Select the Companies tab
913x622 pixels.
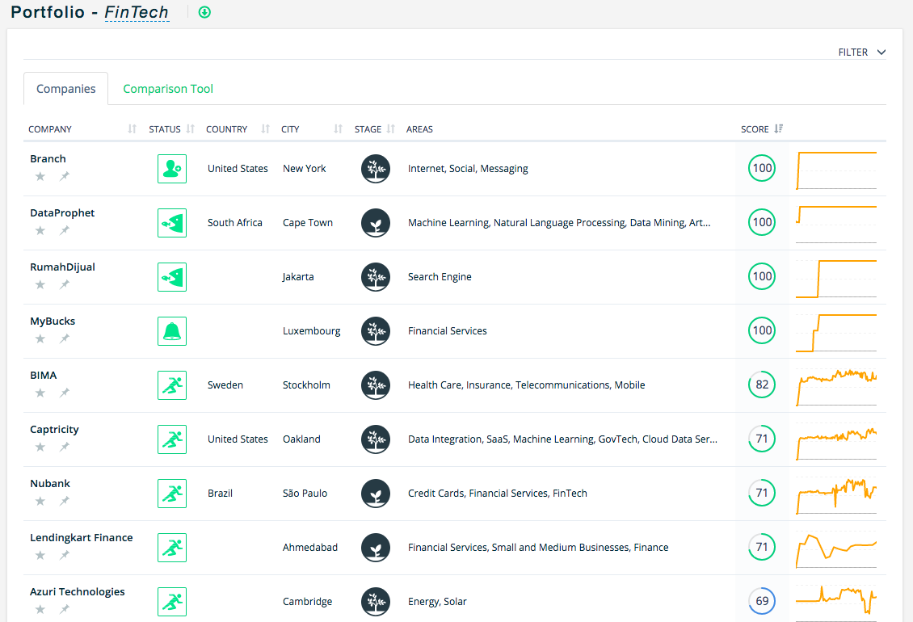coord(66,89)
